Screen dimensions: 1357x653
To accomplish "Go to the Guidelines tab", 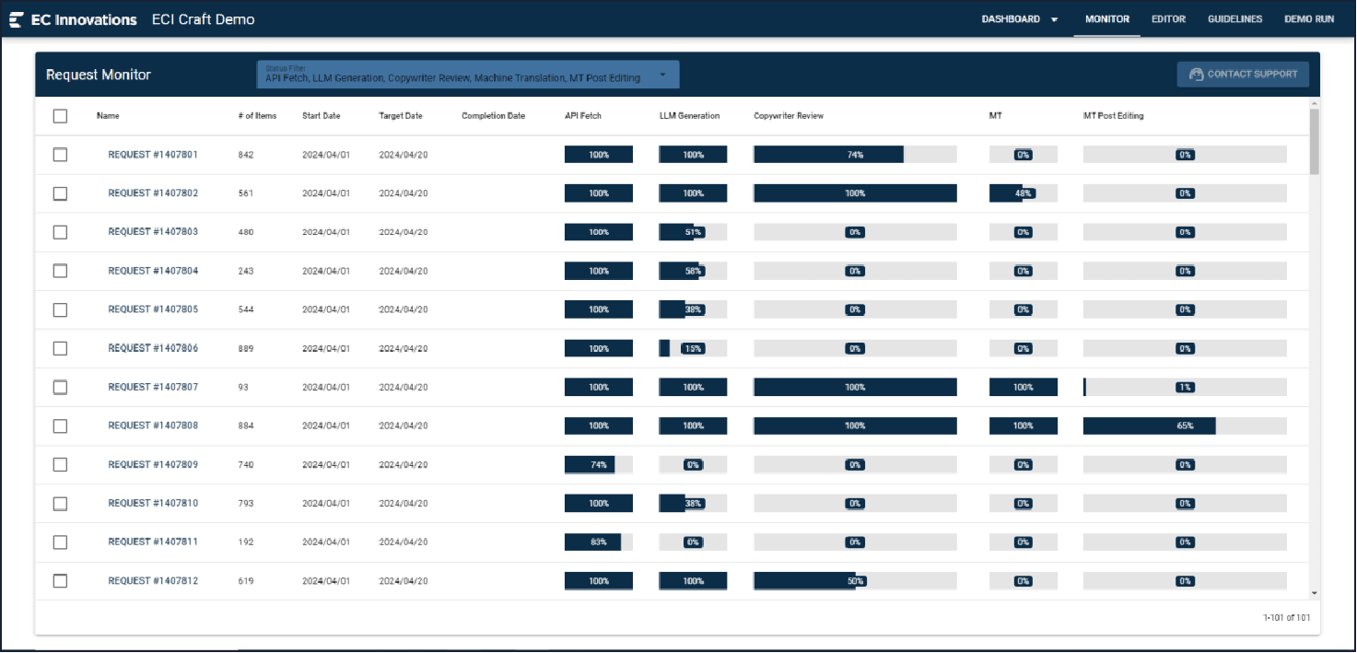I will (1234, 19).
